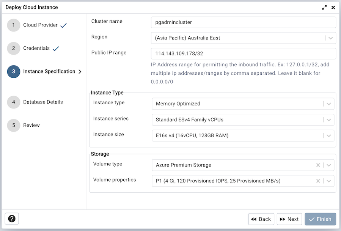Open the Instance series dropdown
Screen dimensions: 341x231
click(x=329, y=119)
